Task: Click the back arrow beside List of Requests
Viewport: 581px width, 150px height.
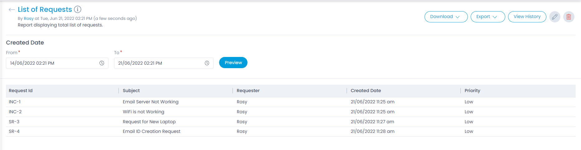Action: click(x=12, y=10)
